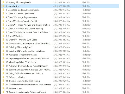
Task: Select folder icon for '2. Download Code and Setup Colab'
Action: pos(3,10)
